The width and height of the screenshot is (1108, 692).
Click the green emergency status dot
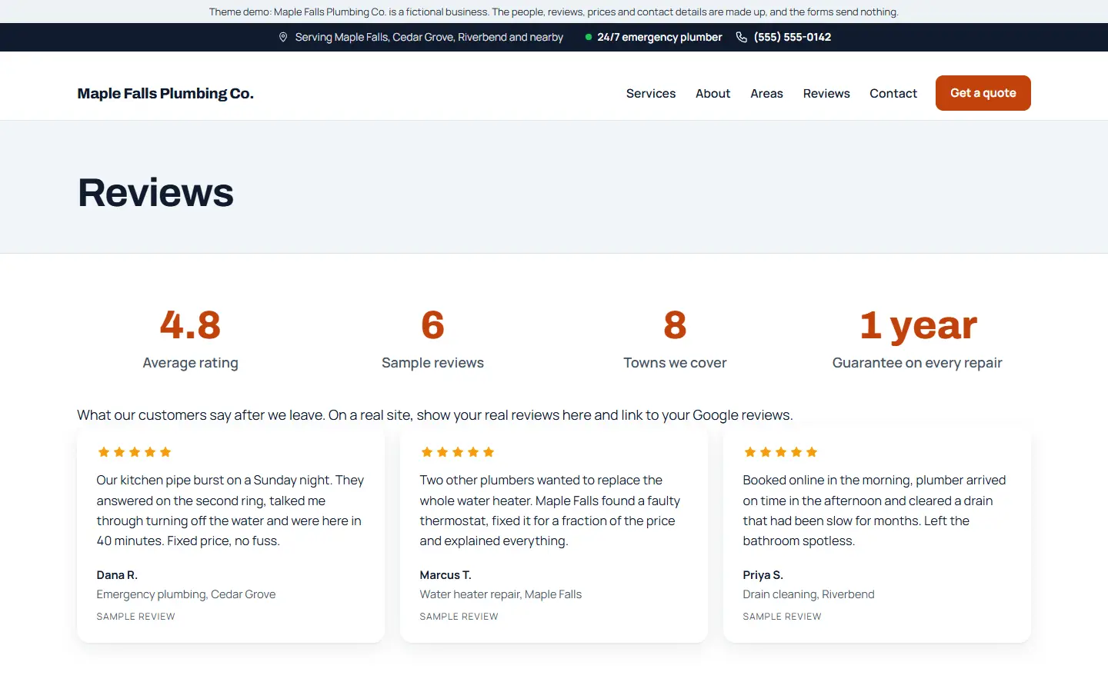(589, 37)
